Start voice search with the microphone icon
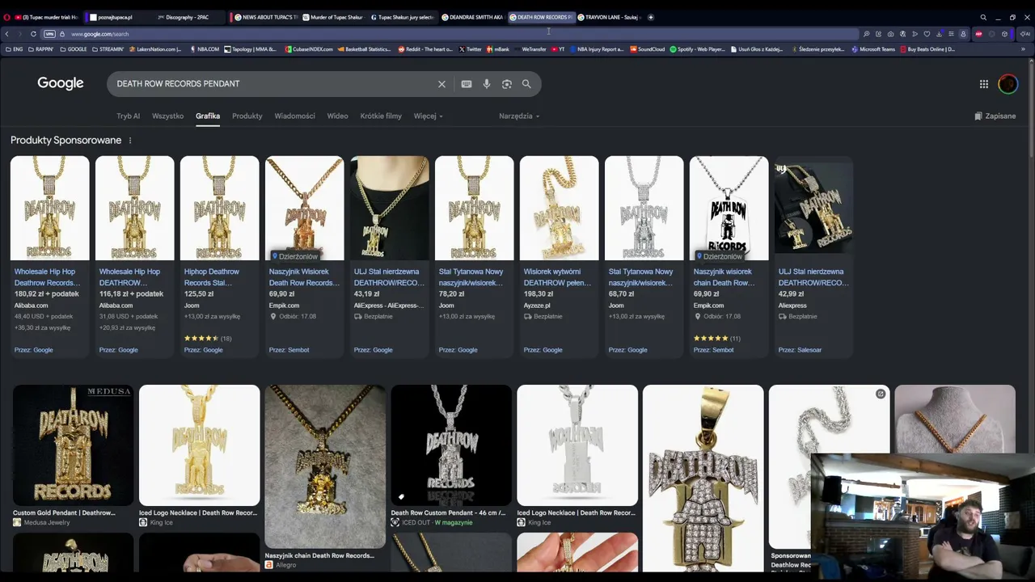Screen dimensions: 1035x582 pos(487,84)
